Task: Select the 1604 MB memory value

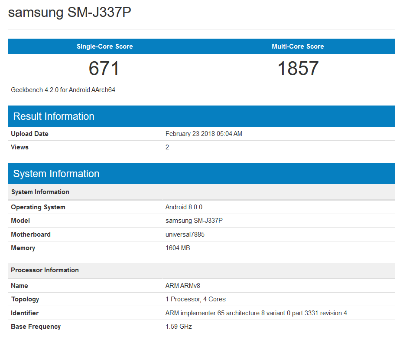Action: (x=178, y=248)
